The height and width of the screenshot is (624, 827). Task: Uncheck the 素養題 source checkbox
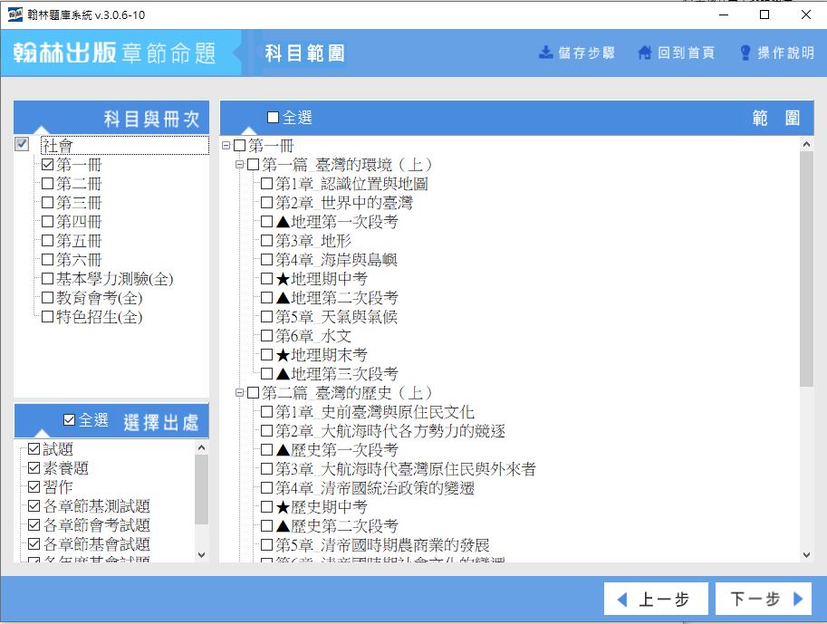[x=34, y=468]
